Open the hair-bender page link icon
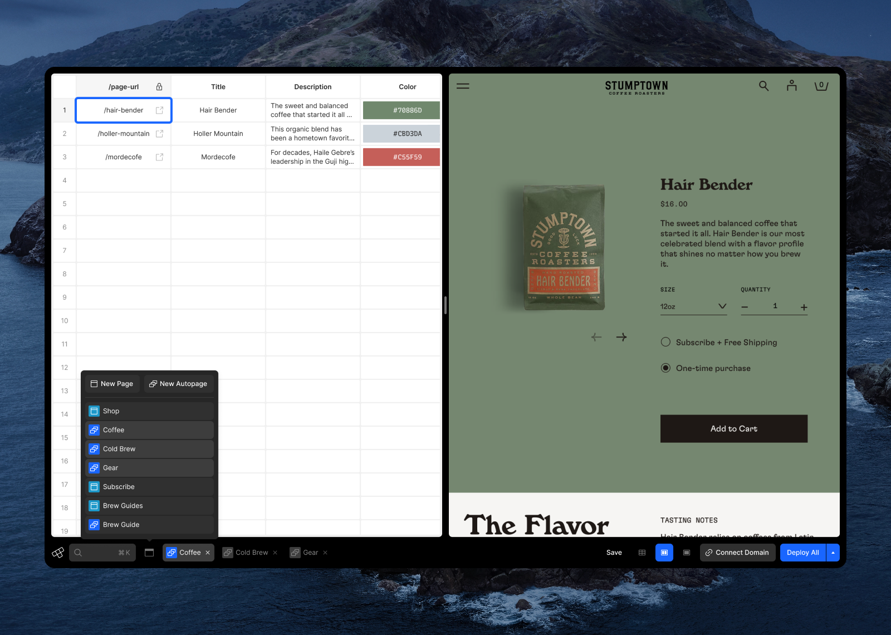The width and height of the screenshot is (891, 635). [159, 110]
